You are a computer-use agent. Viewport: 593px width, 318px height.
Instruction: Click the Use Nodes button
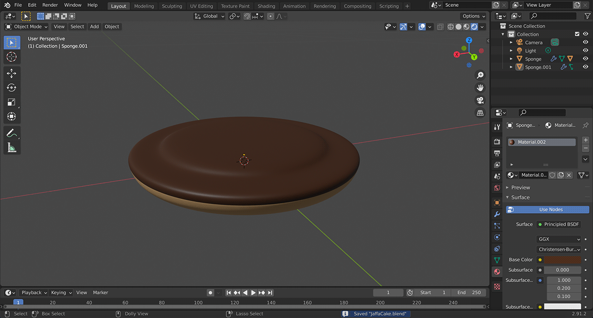pos(551,210)
